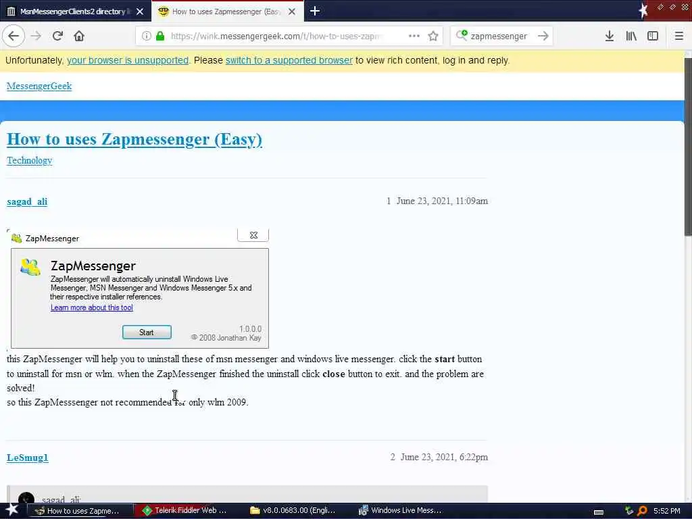The height and width of the screenshot is (519, 692).
Task: Open the topic title How to uses Zapmessenger
Action: [134, 139]
